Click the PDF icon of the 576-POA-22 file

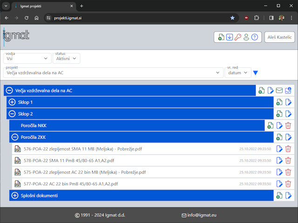coord(18,149)
